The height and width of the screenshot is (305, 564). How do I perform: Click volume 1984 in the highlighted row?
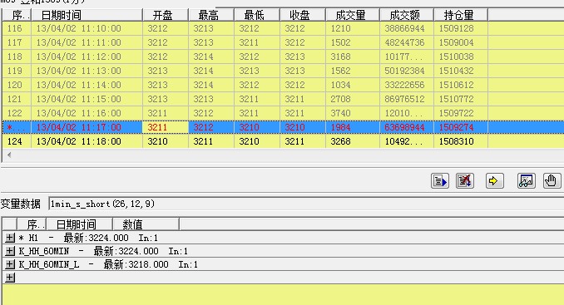[x=340, y=127]
